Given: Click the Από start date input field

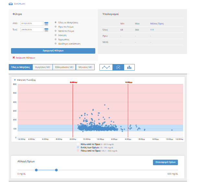Looking at the screenshot, I should tap(31, 23).
